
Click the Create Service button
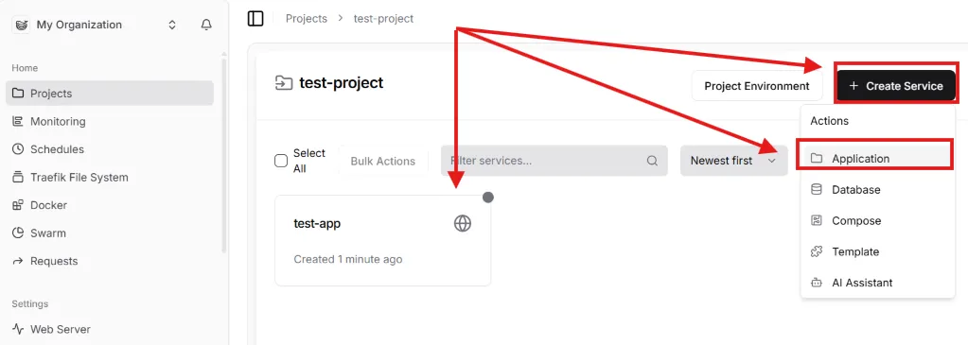point(896,86)
